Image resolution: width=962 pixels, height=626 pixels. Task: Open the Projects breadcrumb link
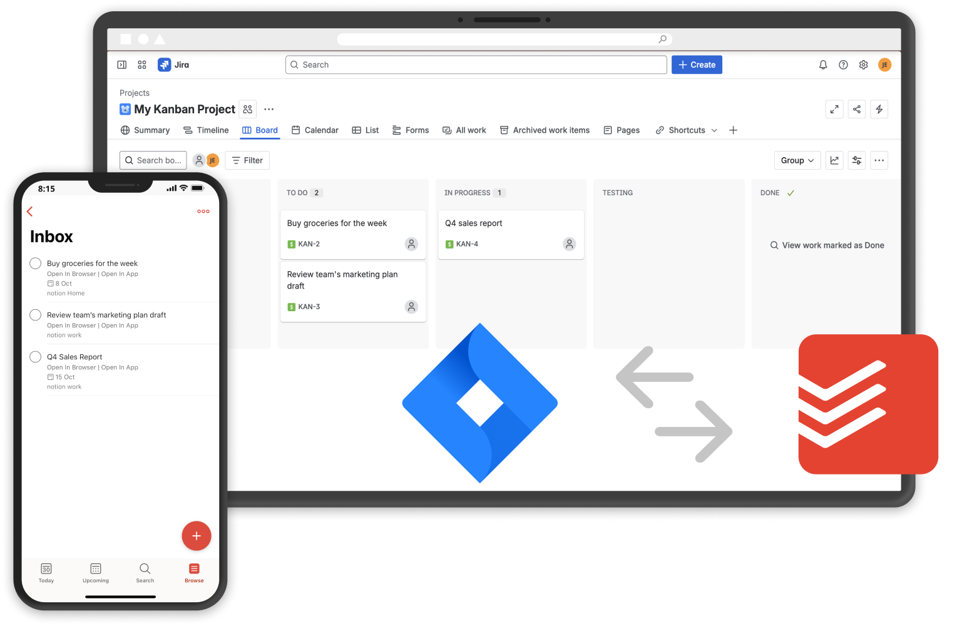pyautogui.click(x=135, y=93)
